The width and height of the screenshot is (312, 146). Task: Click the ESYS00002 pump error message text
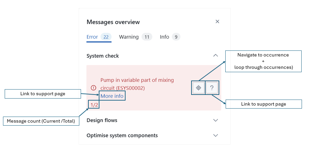pyautogui.click(x=137, y=84)
